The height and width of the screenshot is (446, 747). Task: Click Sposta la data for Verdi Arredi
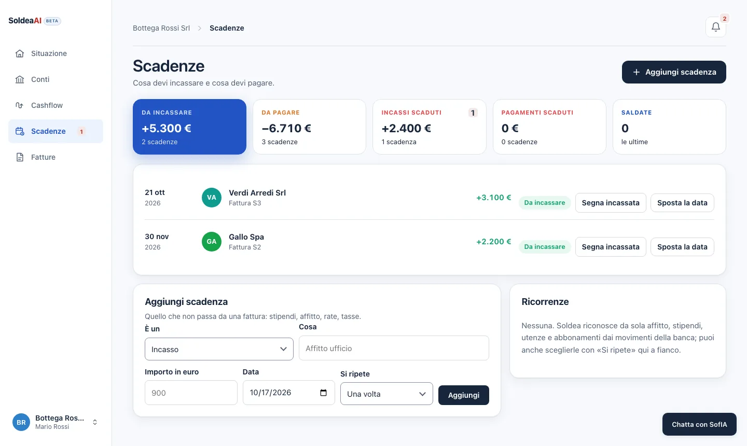point(682,203)
